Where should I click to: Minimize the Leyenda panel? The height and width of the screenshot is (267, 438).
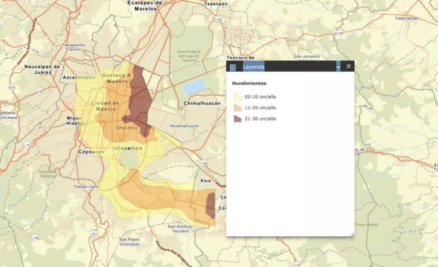[338, 67]
